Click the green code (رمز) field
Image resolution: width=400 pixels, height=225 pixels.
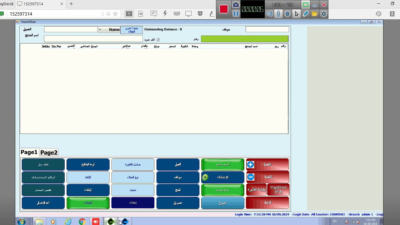(x=245, y=39)
